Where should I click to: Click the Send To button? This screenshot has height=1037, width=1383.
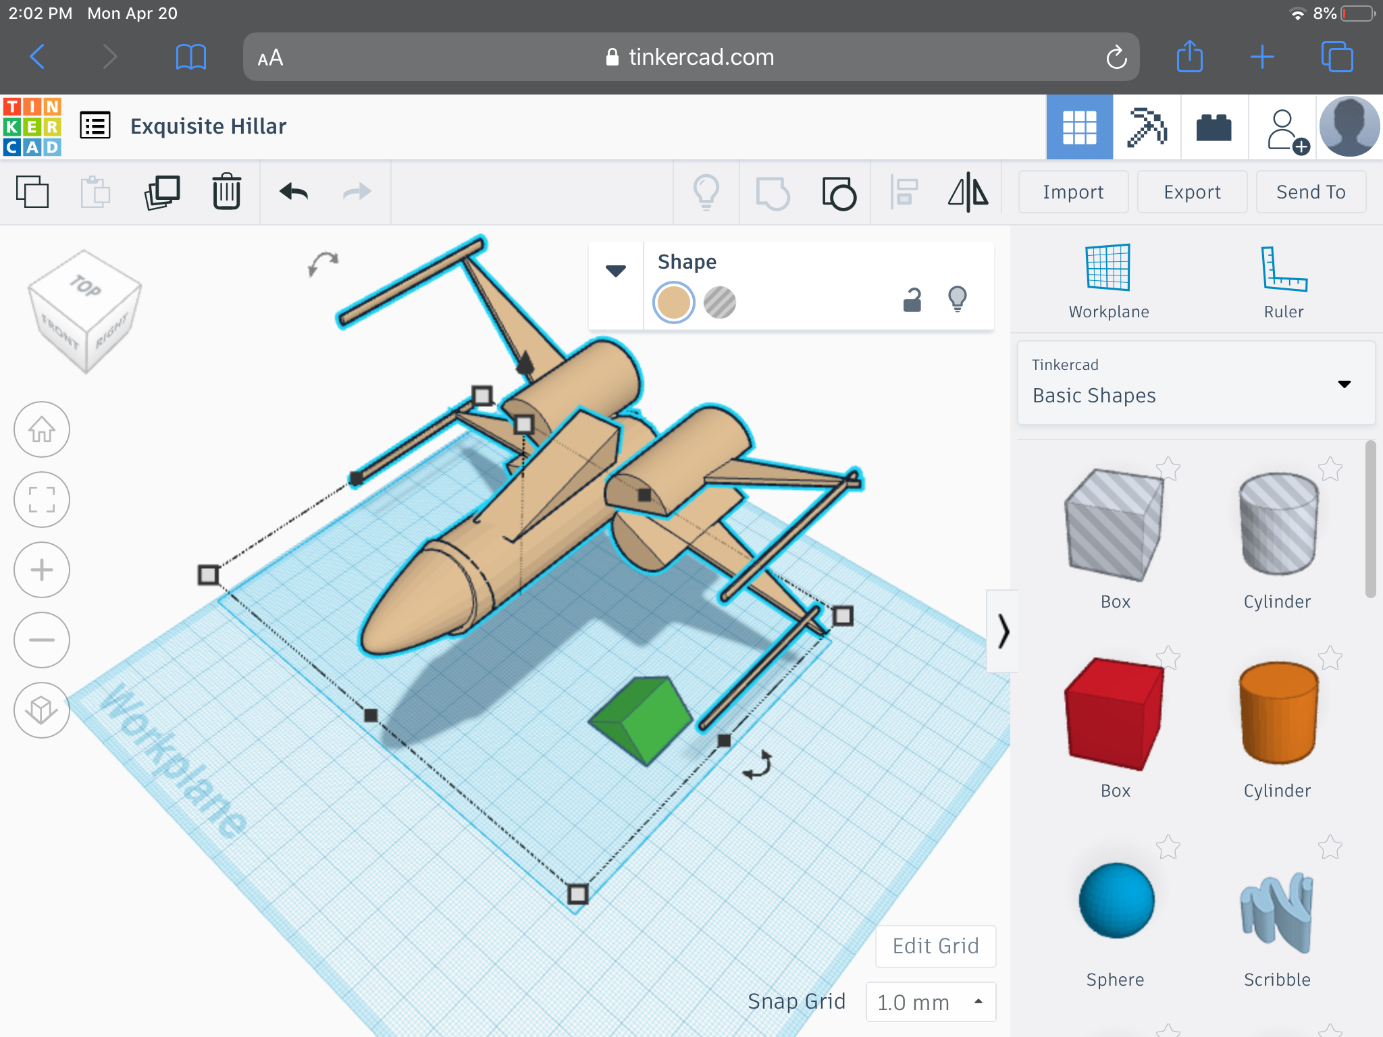[1311, 192]
